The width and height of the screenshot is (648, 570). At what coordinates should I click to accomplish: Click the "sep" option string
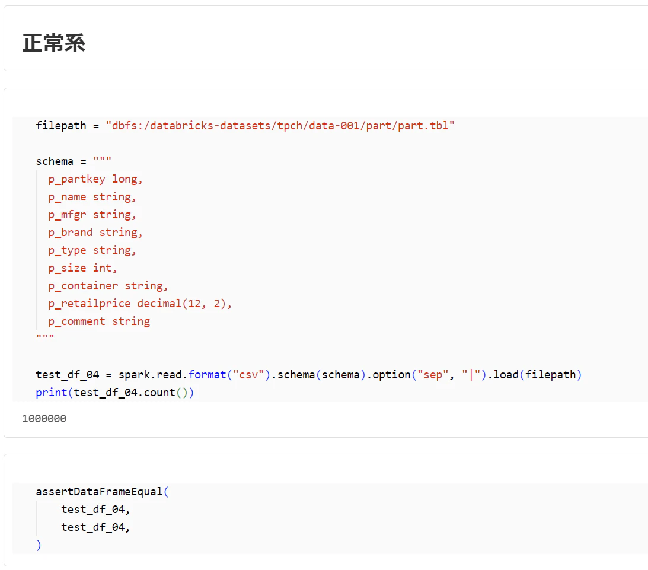(x=433, y=375)
